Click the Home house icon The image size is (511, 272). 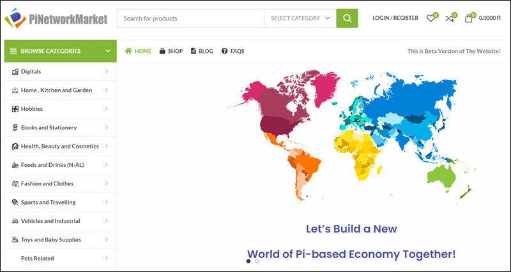pyautogui.click(x=128, y=51)
